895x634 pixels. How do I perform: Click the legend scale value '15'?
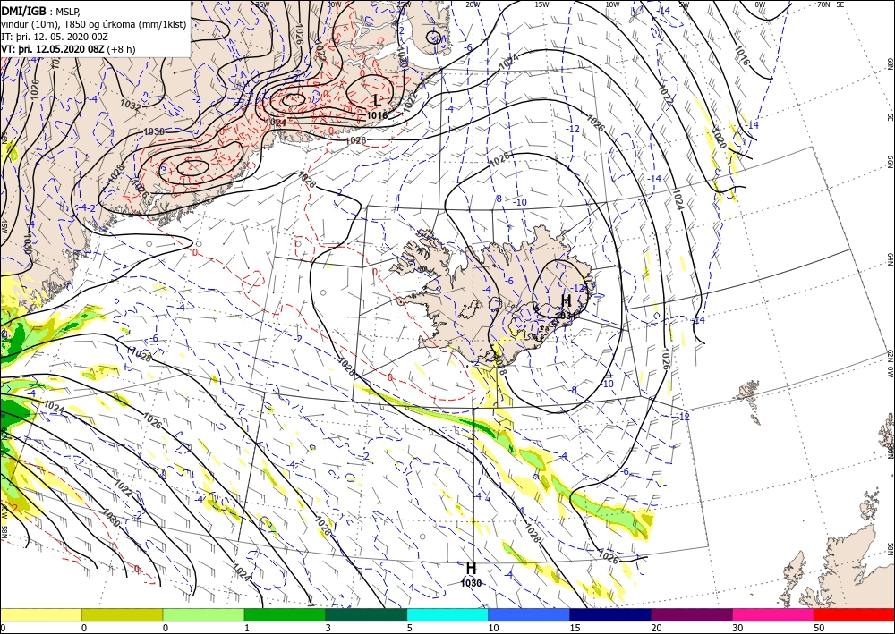click(575, 628)
